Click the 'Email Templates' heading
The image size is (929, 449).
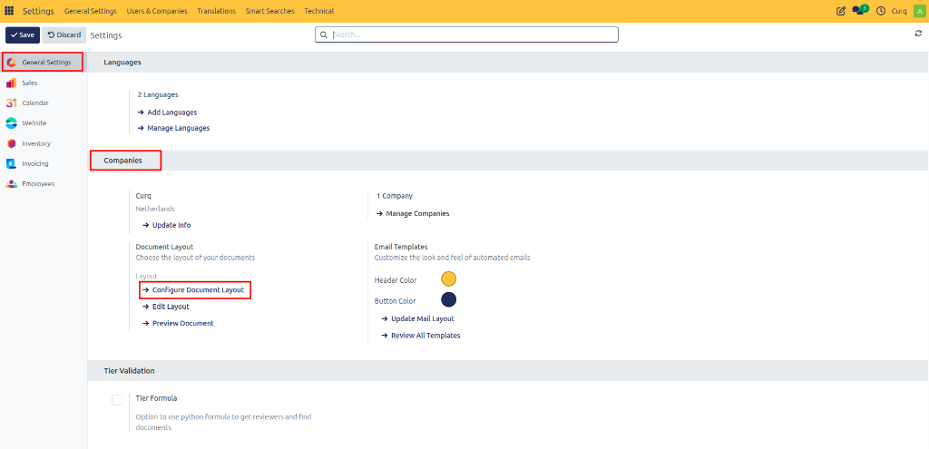(401, 247)
